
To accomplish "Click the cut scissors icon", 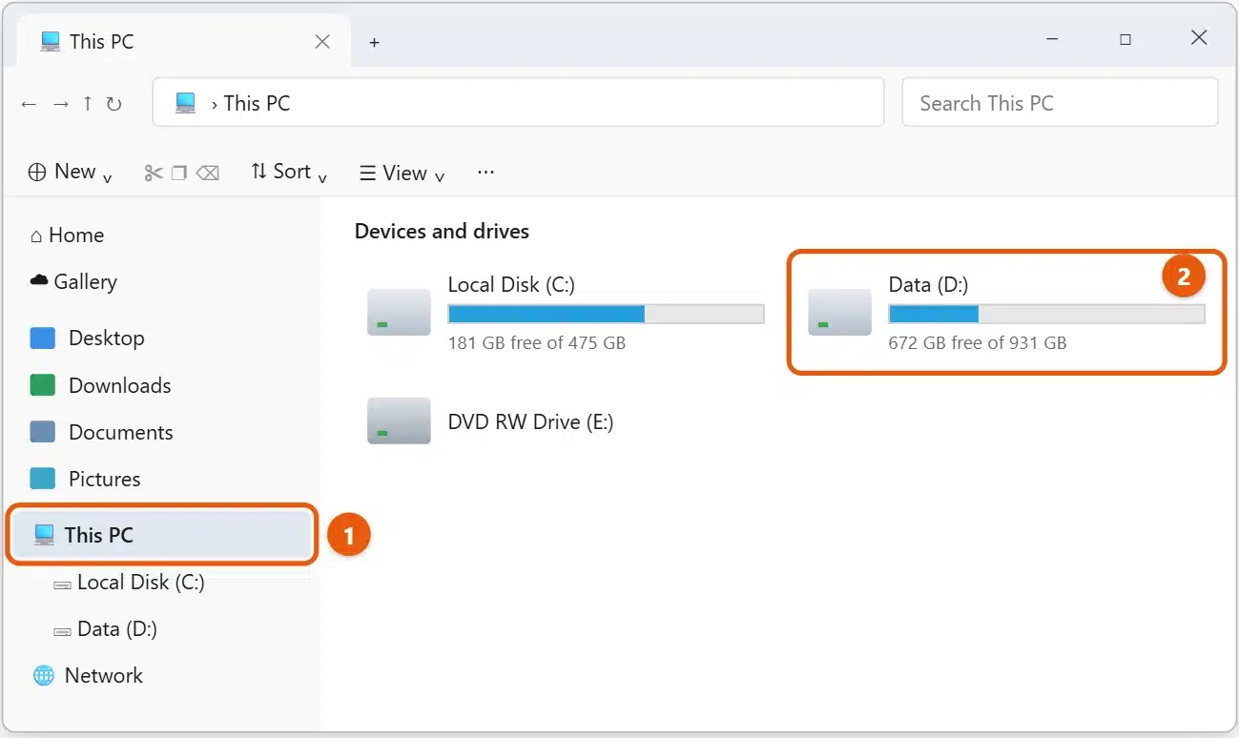I will [x=154, y=173].
